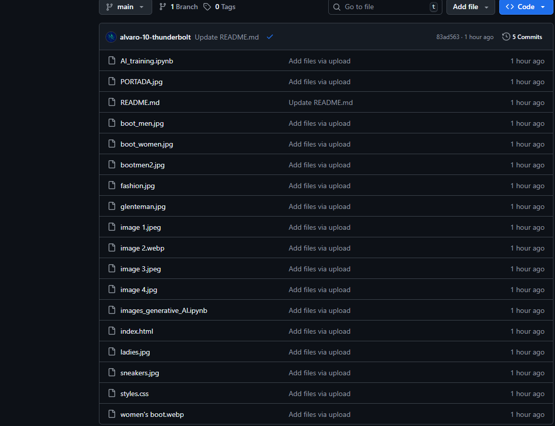Open index.html file

click(136, 332)
